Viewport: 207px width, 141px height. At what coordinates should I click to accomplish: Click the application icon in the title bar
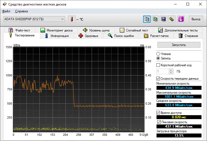[4, 4]
